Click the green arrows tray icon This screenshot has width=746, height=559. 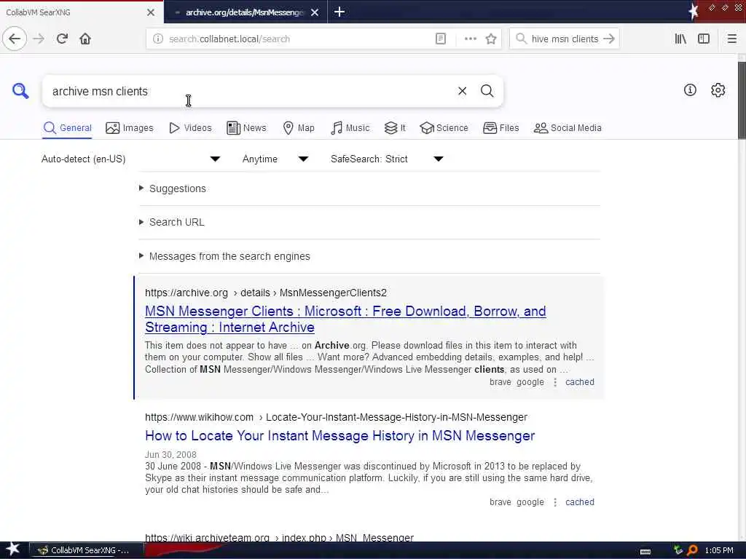[x=678, y=550]
